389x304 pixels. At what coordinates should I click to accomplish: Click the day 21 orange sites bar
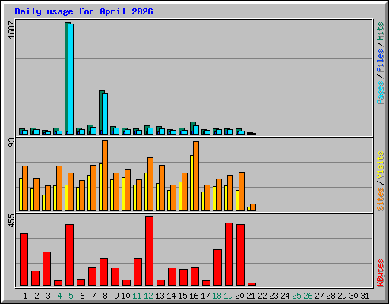click(253, 207)
